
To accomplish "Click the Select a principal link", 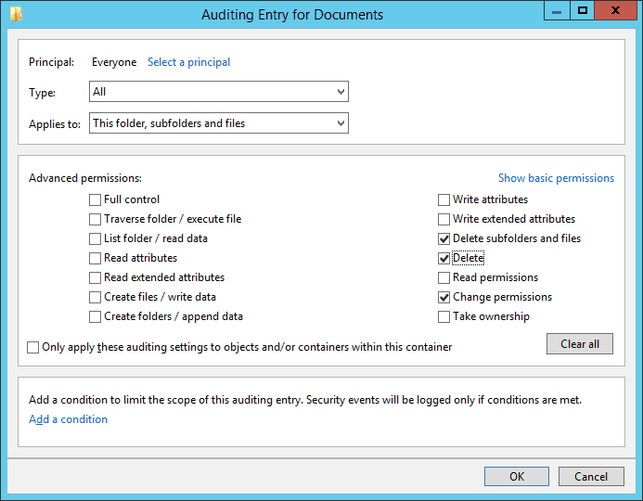I will (188, 62).
